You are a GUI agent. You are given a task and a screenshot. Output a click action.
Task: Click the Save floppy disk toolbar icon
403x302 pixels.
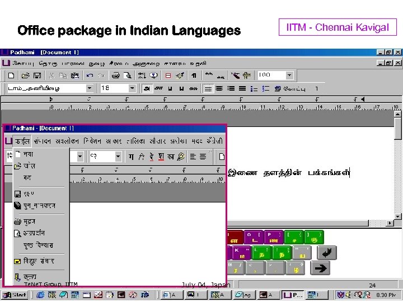click(38, 75)
